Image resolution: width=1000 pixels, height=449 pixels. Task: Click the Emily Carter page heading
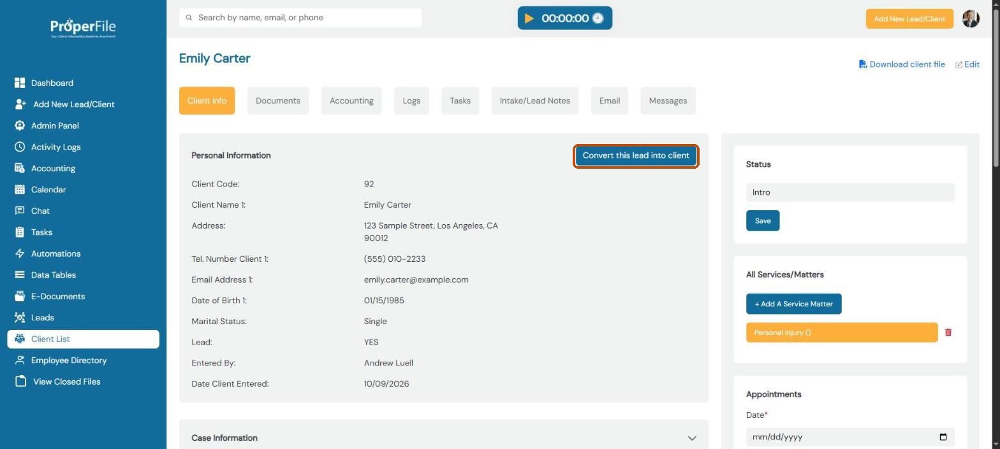215,59
